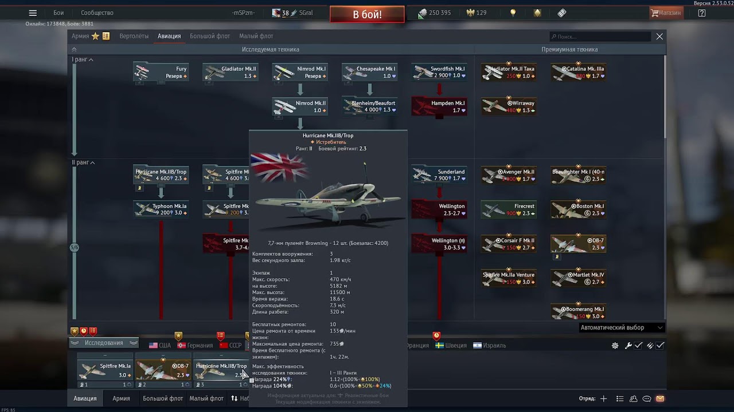
Task: Switch to the Вертолеты tab
Action: point(134,36)
